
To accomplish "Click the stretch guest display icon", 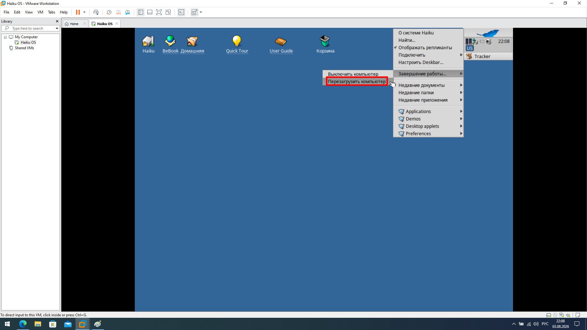I will tap(194, 12).
